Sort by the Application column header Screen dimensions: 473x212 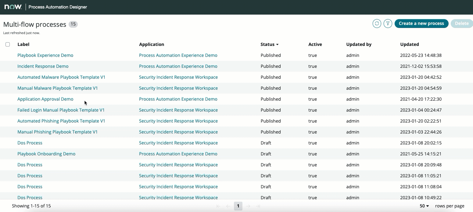(x=152, y=44)
